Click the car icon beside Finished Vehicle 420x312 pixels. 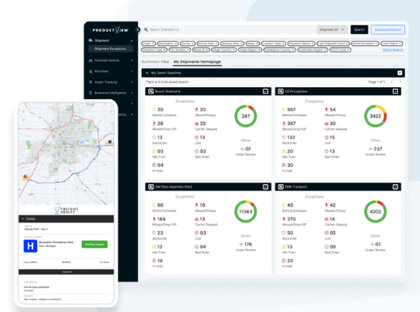click(x=91, y=61)
